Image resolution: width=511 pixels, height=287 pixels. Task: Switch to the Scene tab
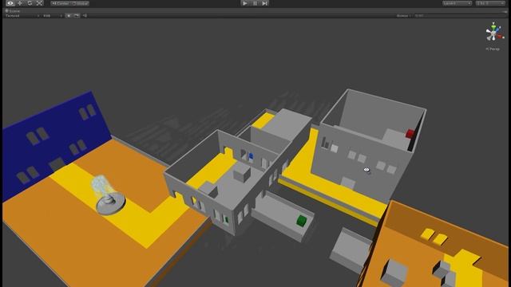[x=13, y=10]
